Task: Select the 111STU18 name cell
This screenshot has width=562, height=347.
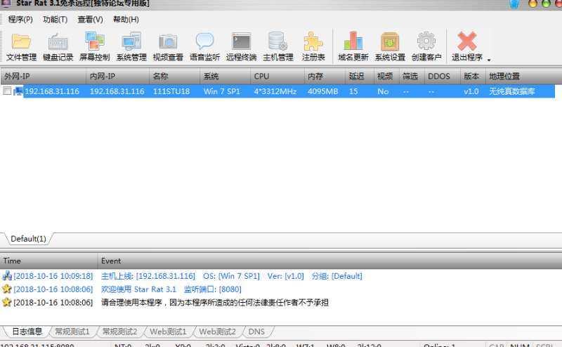Action: [171, 91]
